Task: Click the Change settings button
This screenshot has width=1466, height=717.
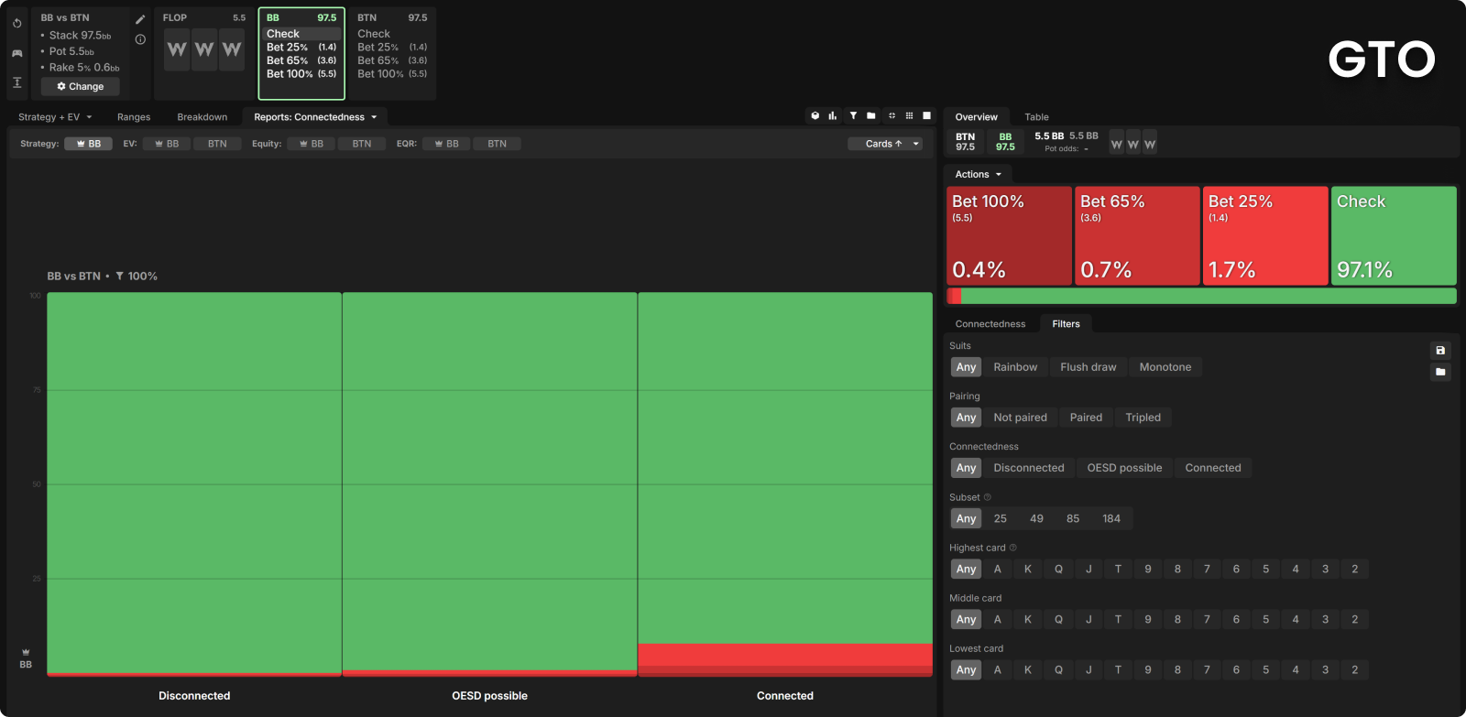Action: (x=81, y=87)
